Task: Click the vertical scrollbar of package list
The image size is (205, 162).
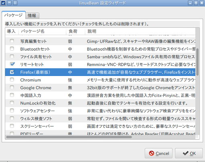Action: (x=197, y=62)
